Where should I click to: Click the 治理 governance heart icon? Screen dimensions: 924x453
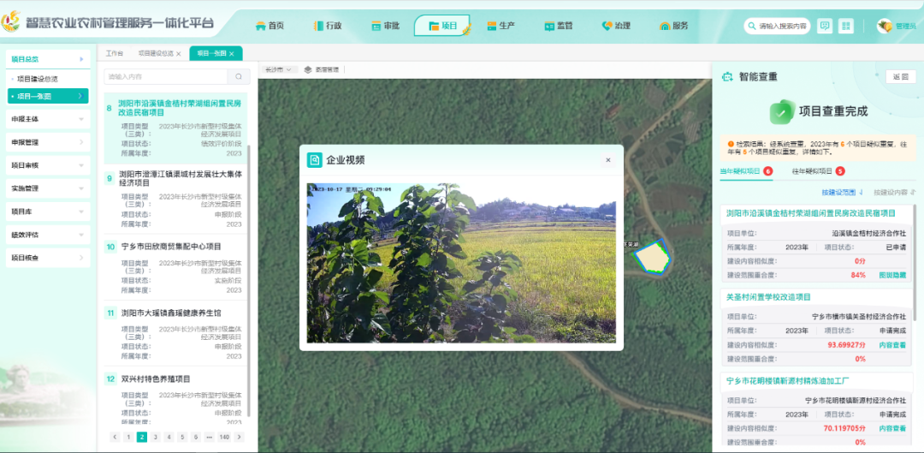pyautogui.click(x=607, y=26)
